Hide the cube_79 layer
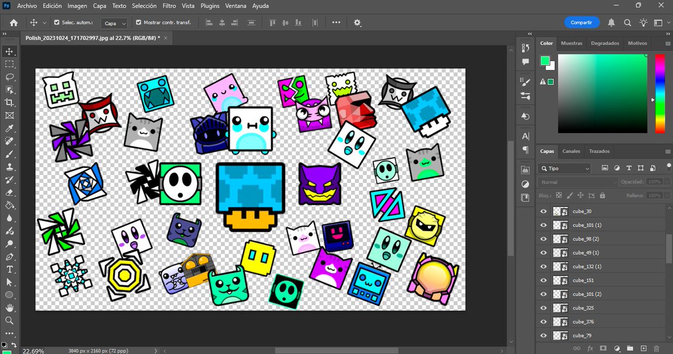673x354 pixels. tap(543, 335)
